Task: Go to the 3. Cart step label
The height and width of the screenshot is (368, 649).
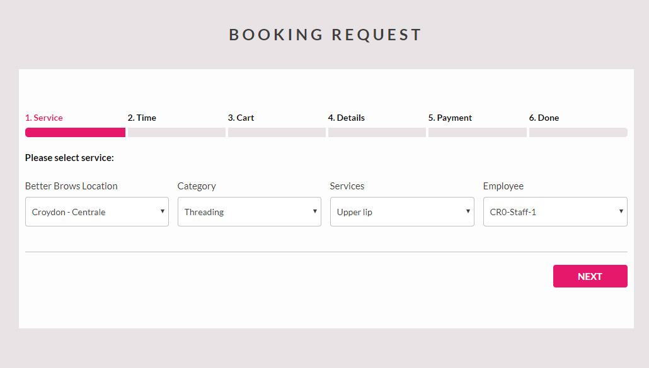Action: [x=241, y=118]
